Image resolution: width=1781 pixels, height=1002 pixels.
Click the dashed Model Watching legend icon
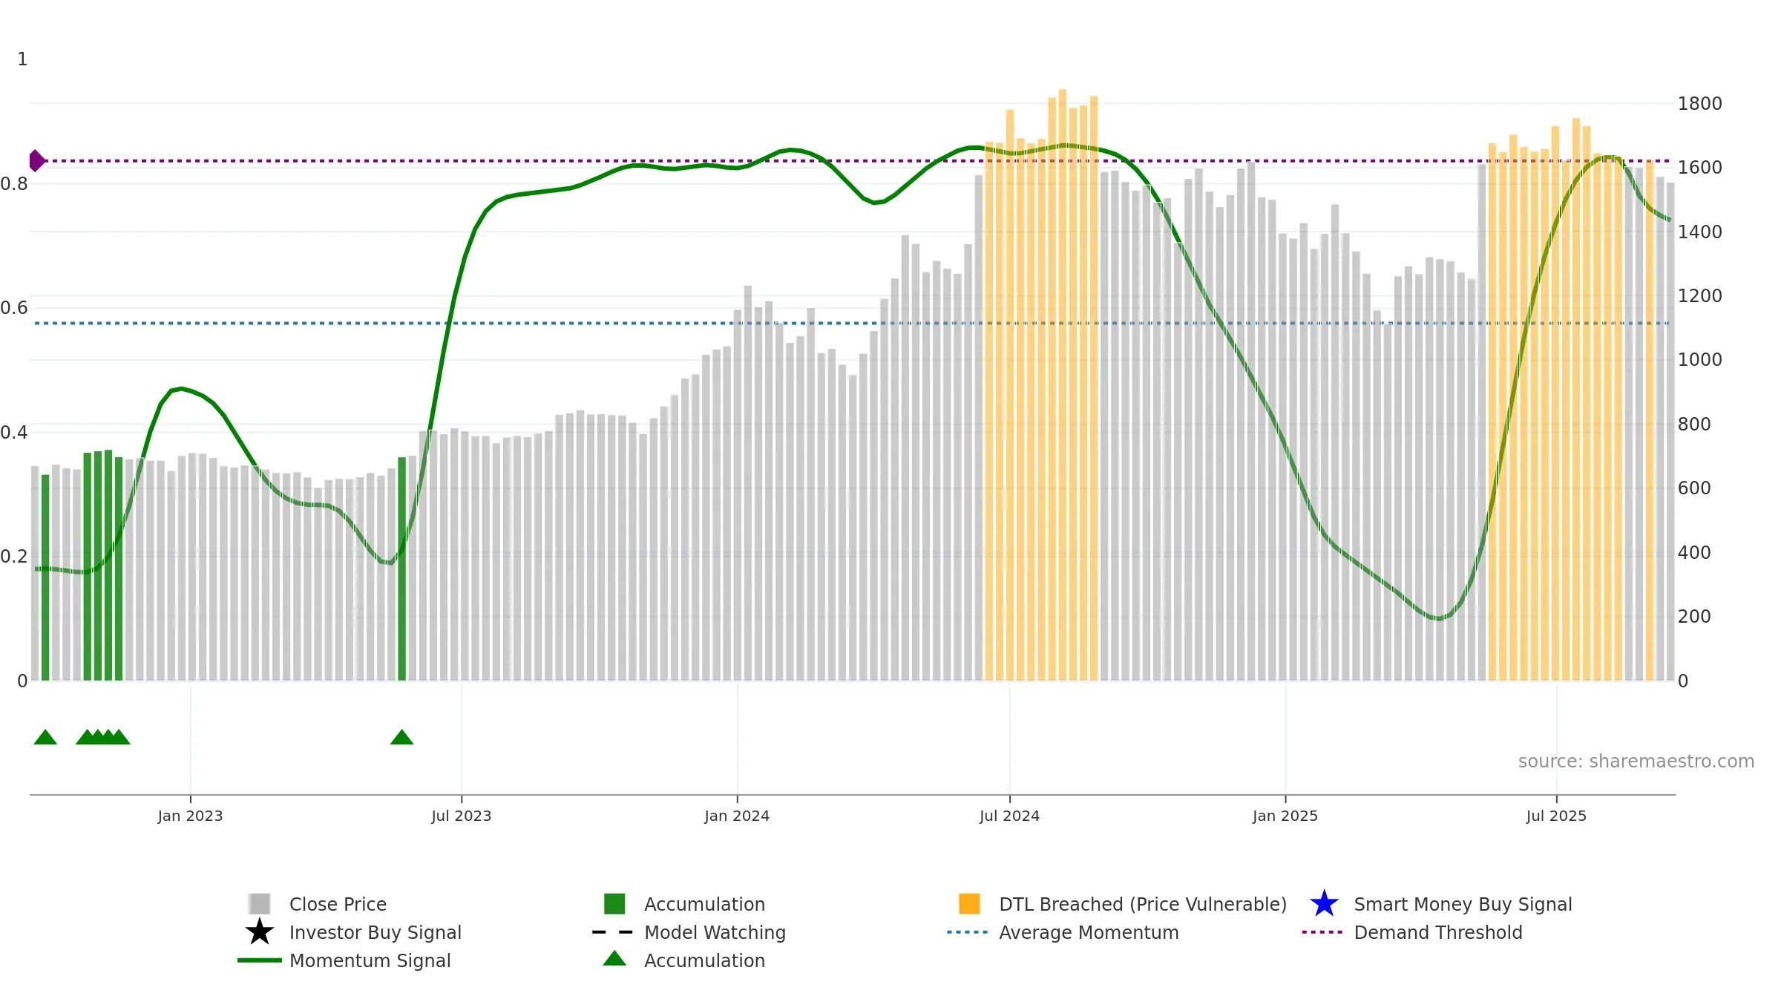tap(613, 932)
